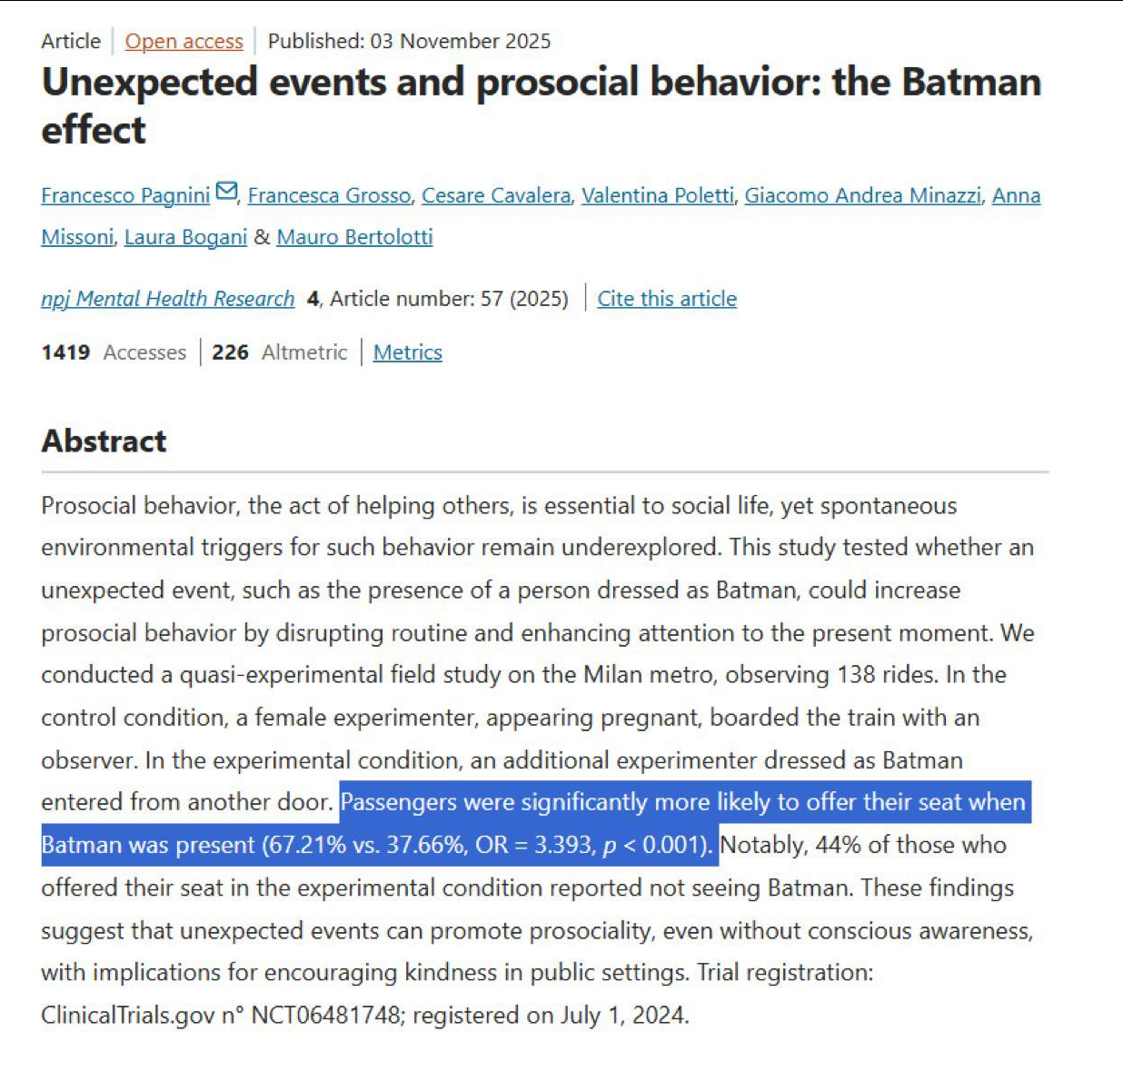
Task: Click author link Francesca Grosso
Action: point(329,195)
